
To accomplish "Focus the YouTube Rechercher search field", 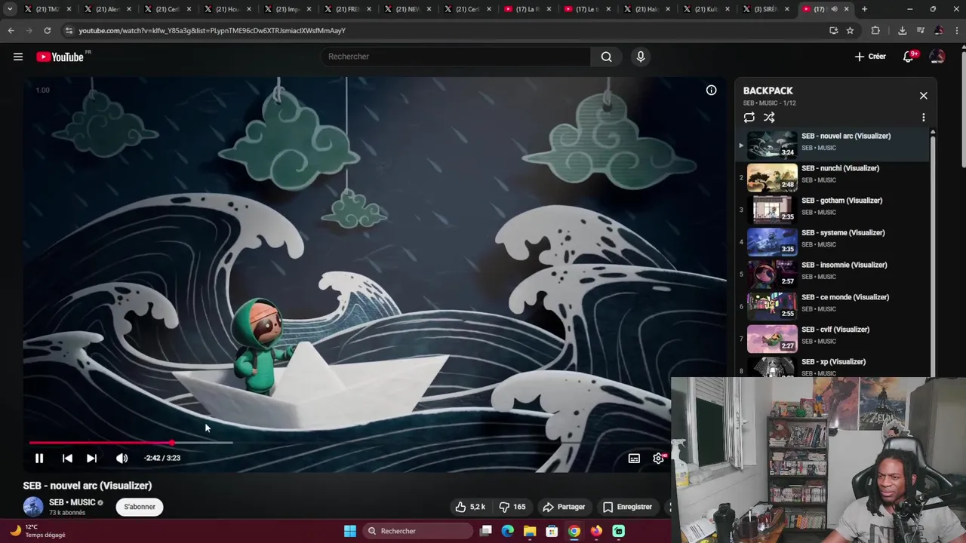I will (455, 57).
